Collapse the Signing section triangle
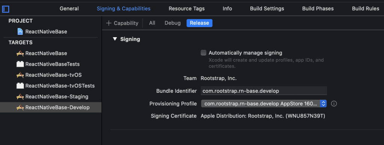The width and height of the screenshot is (384, 145). [115, 39]
